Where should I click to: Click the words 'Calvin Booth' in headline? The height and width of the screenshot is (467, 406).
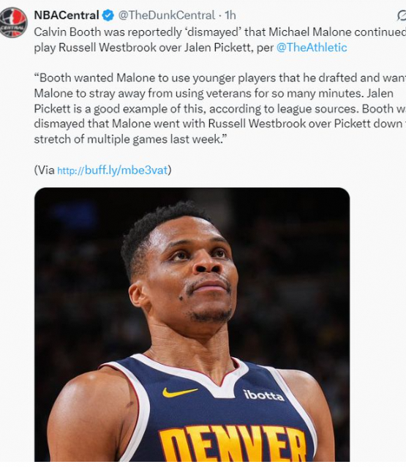point(67,32)
